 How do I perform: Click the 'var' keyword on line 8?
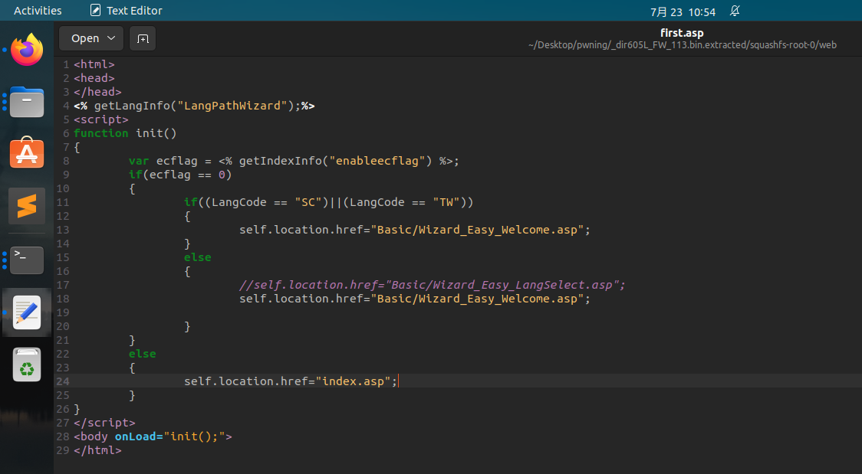139,161
